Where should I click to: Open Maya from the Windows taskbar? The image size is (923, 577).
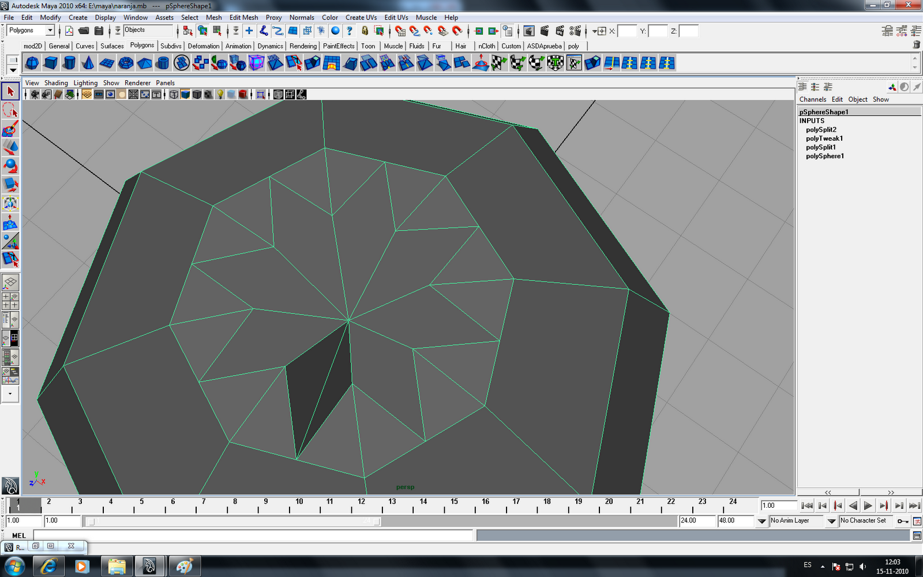150,566
